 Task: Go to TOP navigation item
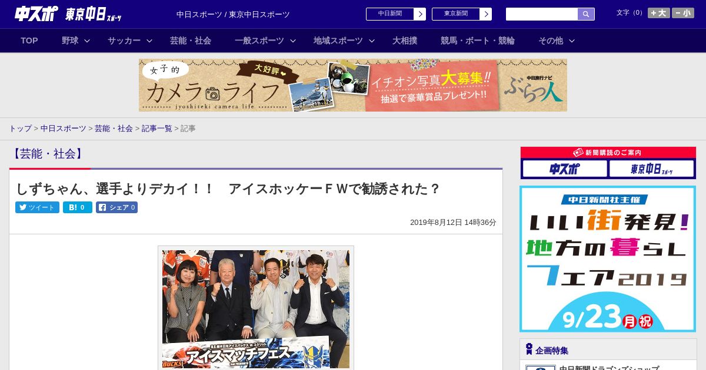(29, 41)
